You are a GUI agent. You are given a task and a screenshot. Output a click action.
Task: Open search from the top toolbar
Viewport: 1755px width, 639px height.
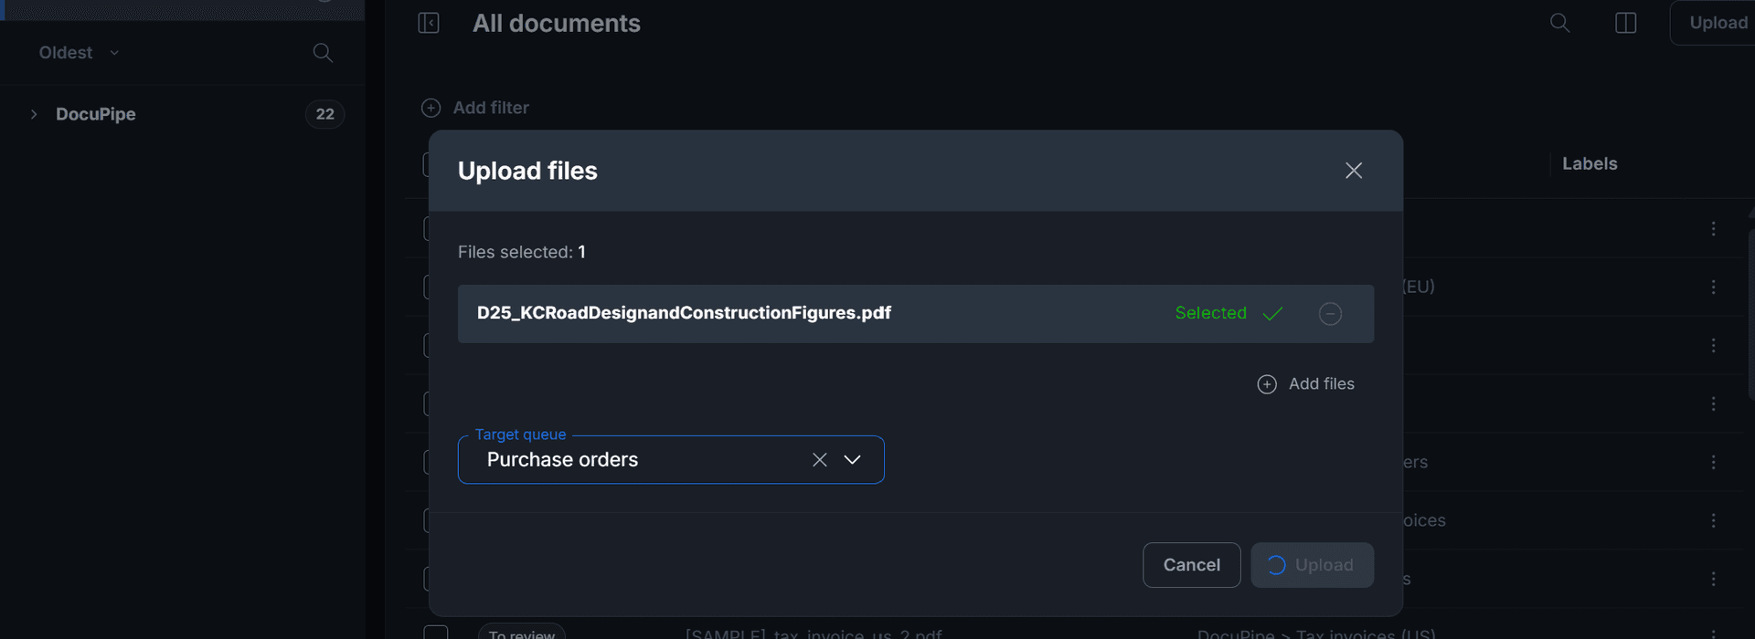coord(1559,23)
